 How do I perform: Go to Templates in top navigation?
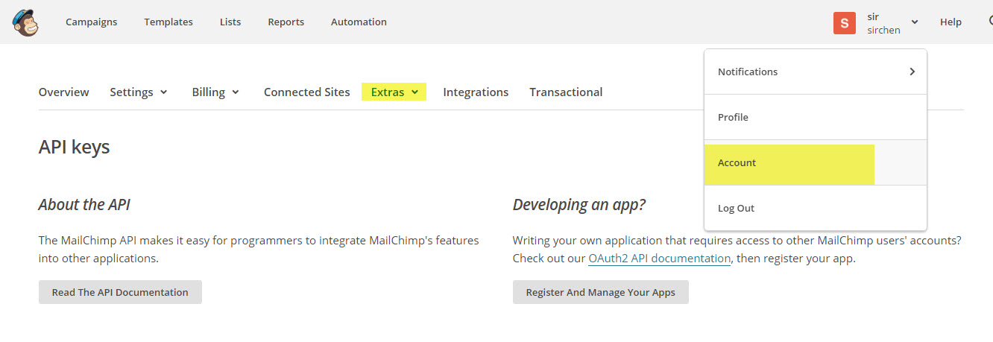[x=168, y=22]
